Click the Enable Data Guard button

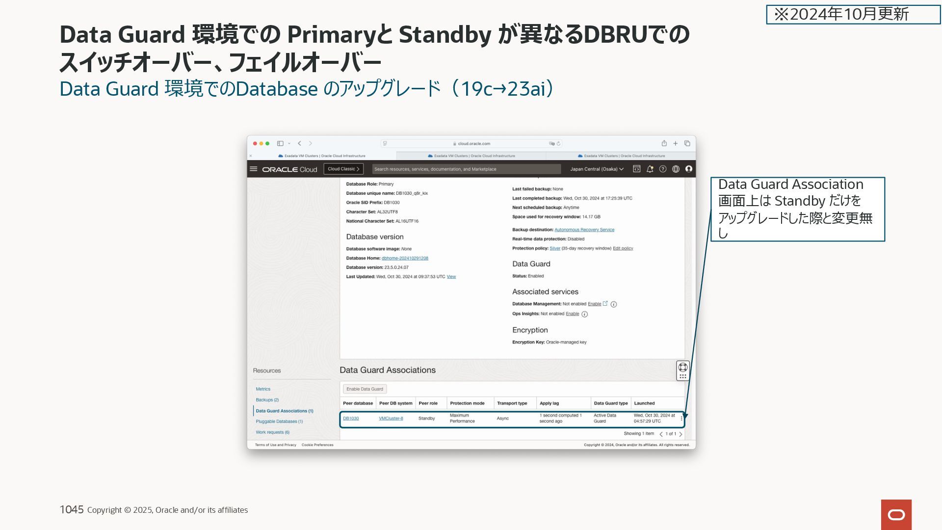pyautogui.click(x=365, y=389)
